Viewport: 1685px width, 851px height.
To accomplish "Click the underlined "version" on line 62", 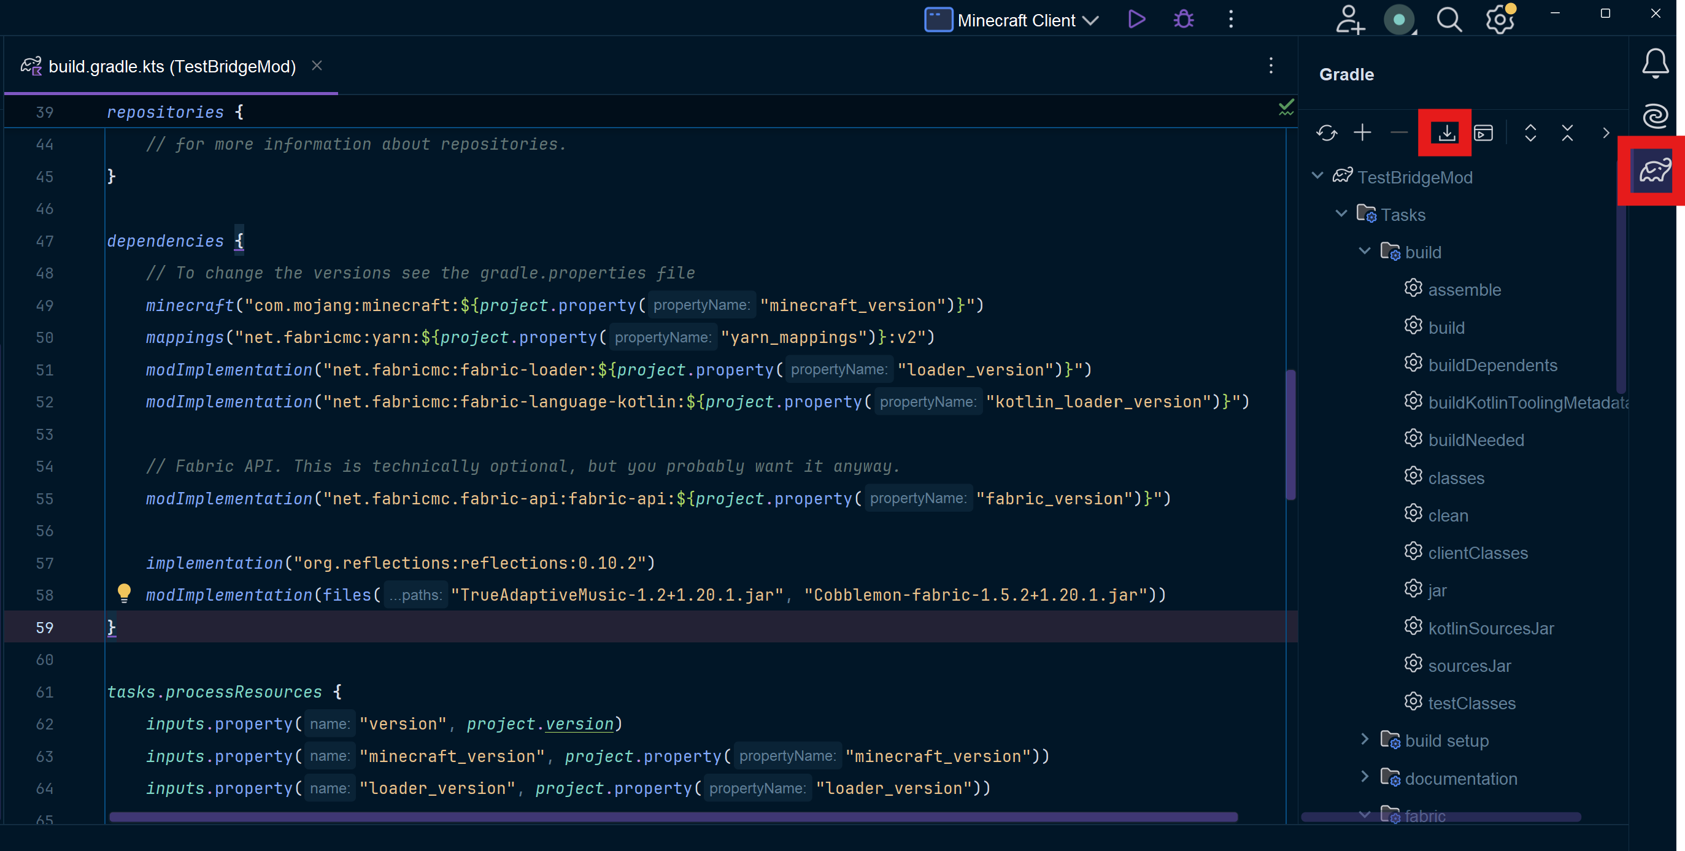I will pyautogui.click(x=579, y=724).
